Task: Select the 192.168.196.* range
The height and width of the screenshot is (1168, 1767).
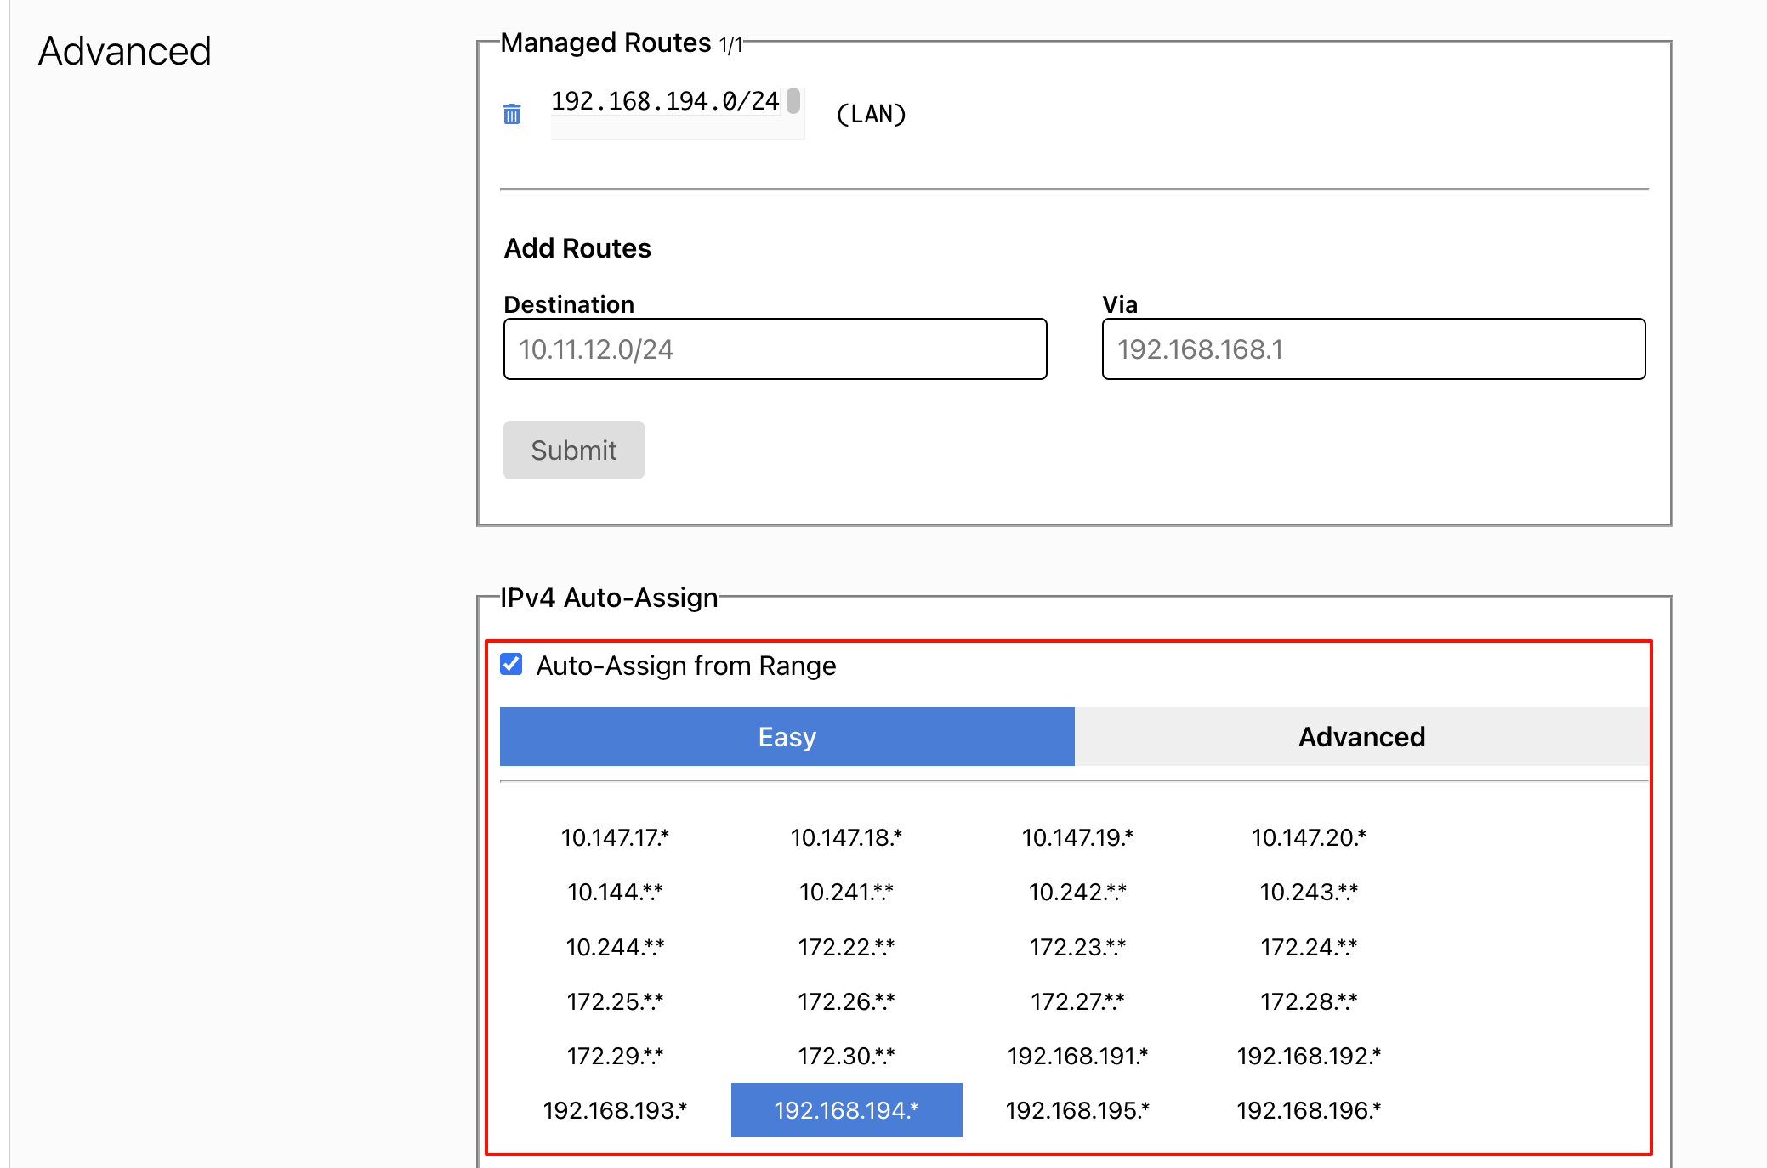Action: click(x=1308, y=1110)
